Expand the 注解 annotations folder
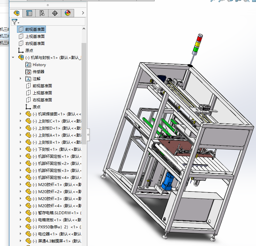 21,79
